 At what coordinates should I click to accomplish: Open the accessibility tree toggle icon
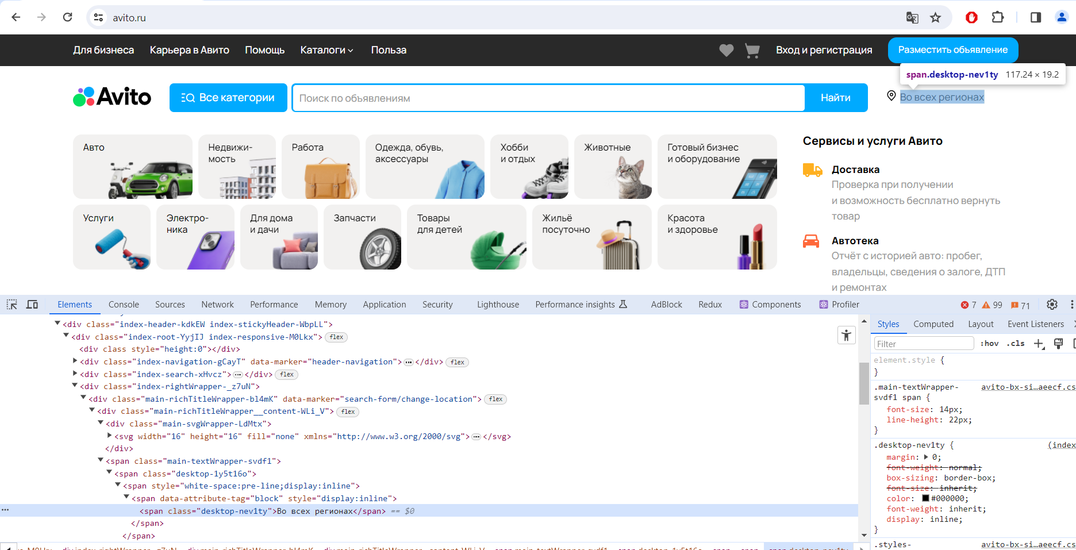point(846,335)
